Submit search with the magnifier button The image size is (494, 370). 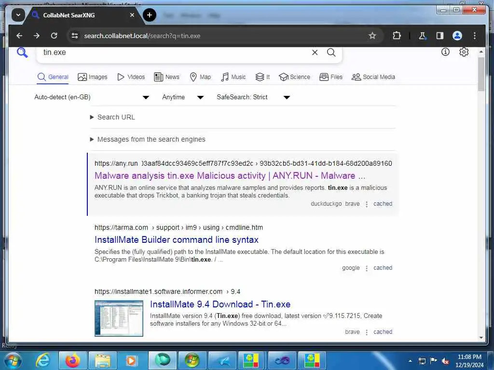pos(331,53)
